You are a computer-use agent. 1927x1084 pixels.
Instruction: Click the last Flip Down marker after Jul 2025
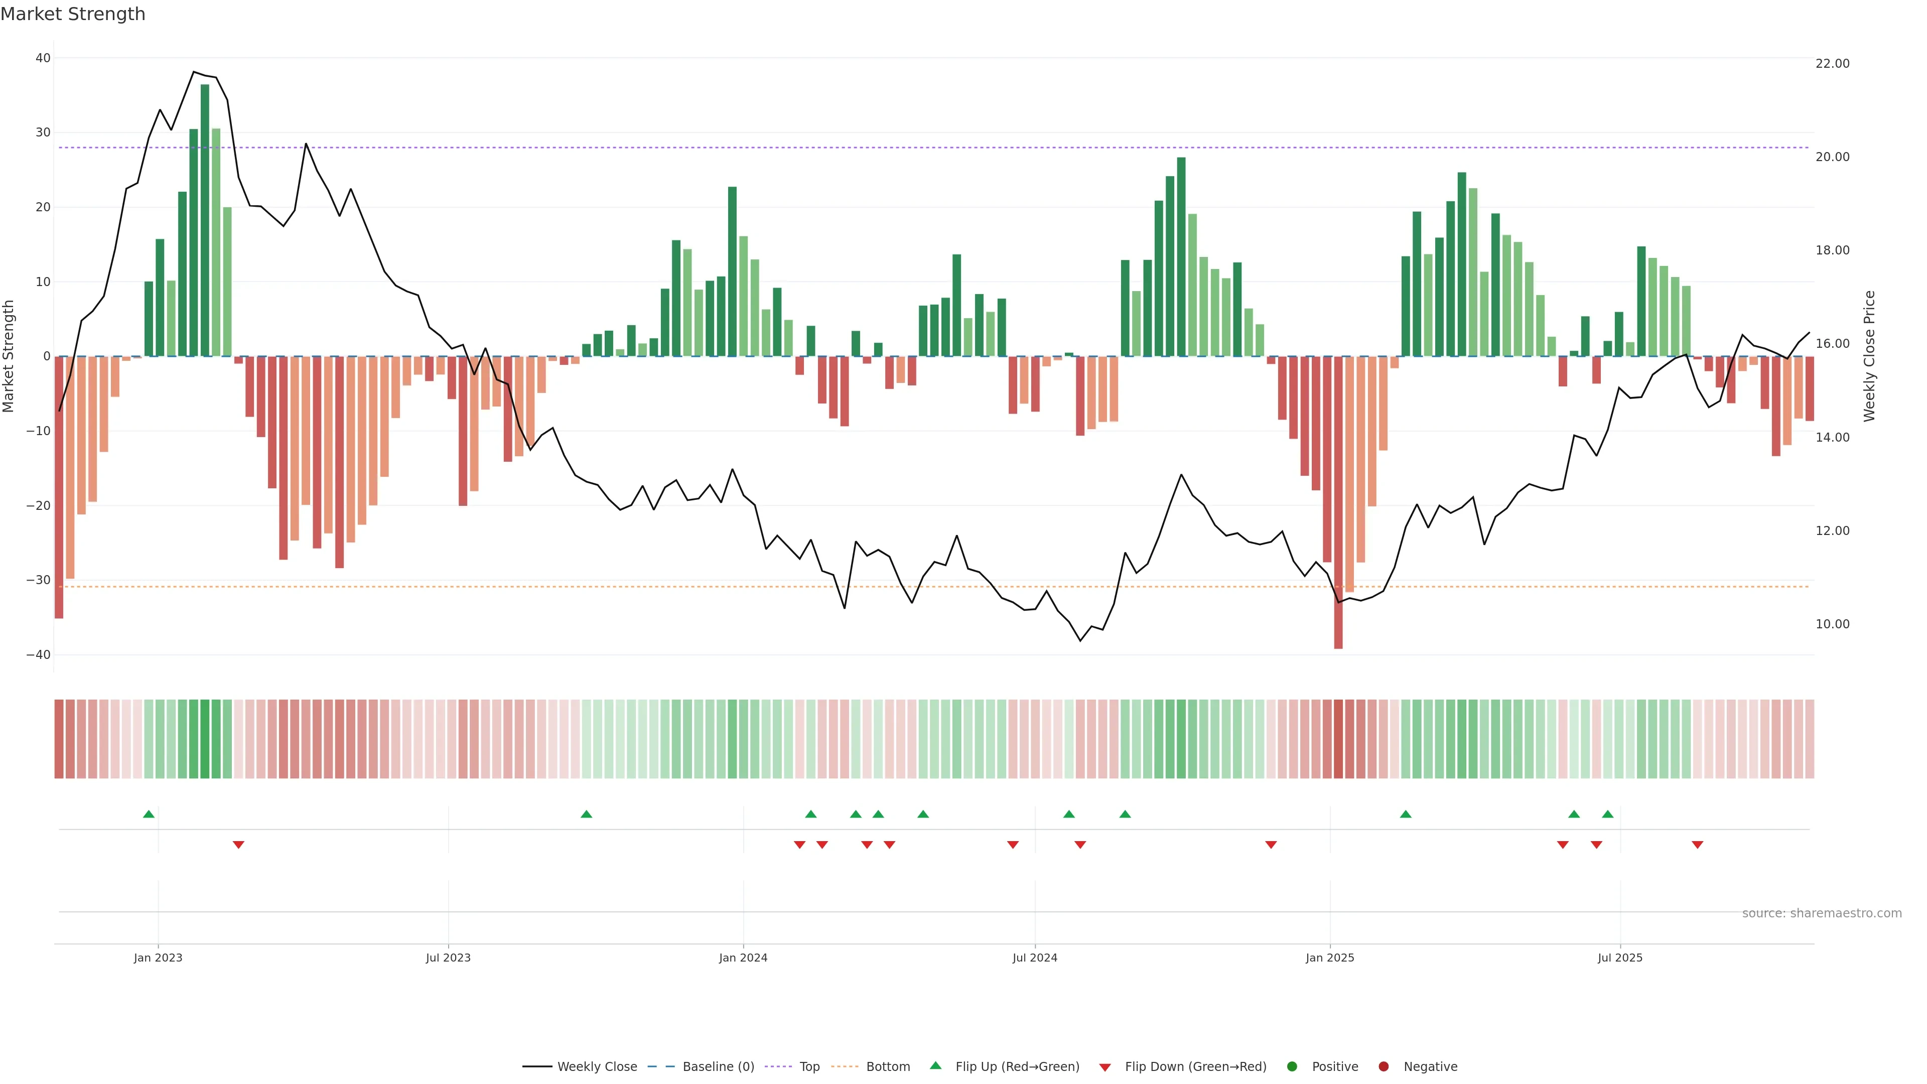pos(1697,845)
